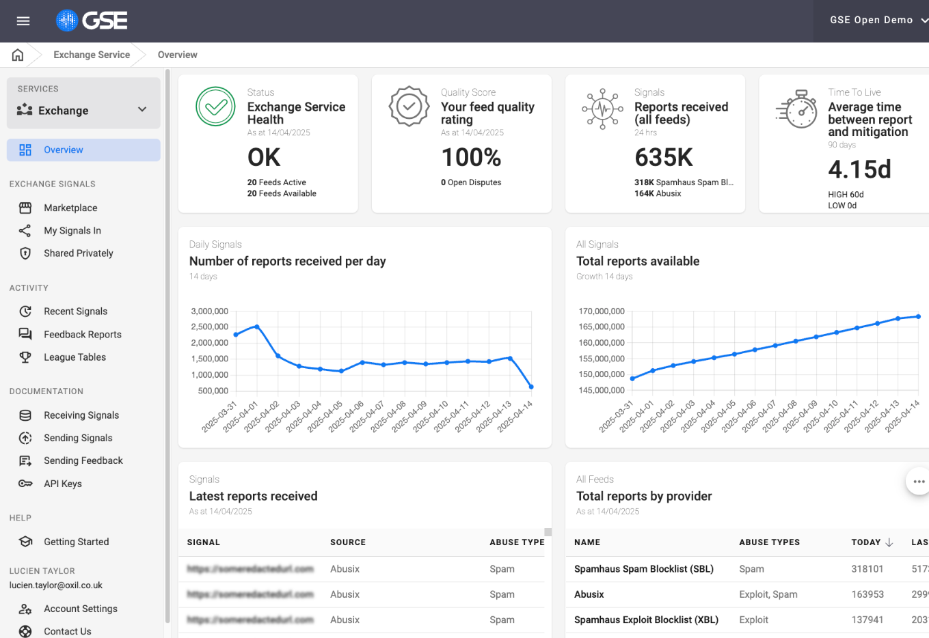Click the My Signals In share icon

point(25,231)
